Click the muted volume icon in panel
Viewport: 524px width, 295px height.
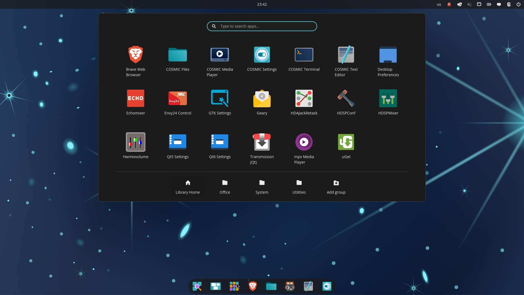[469, 4]
